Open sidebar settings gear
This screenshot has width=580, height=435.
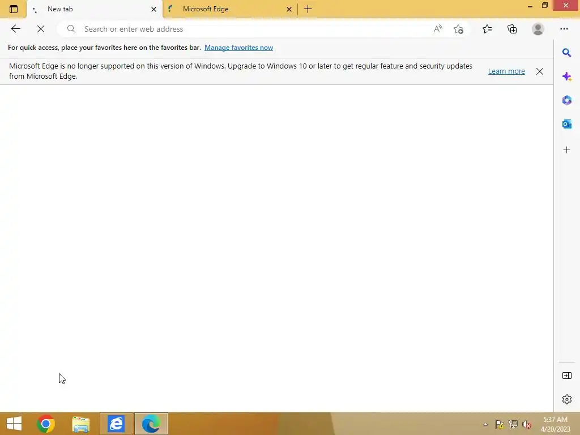pos(566,399)
